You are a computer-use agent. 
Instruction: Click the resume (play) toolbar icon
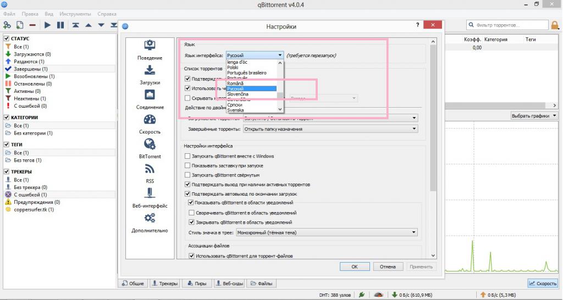pyautogui.click(x=48, y=25)
